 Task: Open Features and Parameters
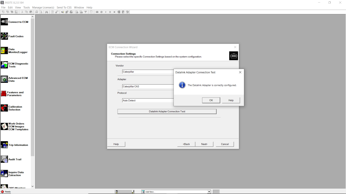pyautogui.click(x=4, y=94)
